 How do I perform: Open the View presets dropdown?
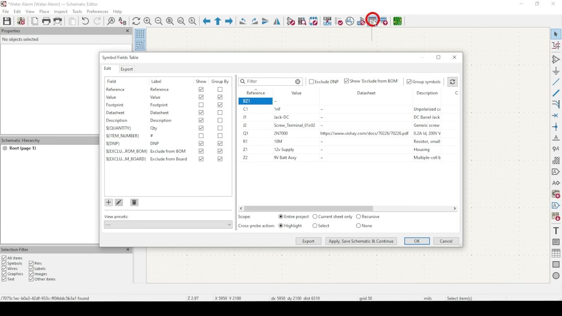[168, 225]
